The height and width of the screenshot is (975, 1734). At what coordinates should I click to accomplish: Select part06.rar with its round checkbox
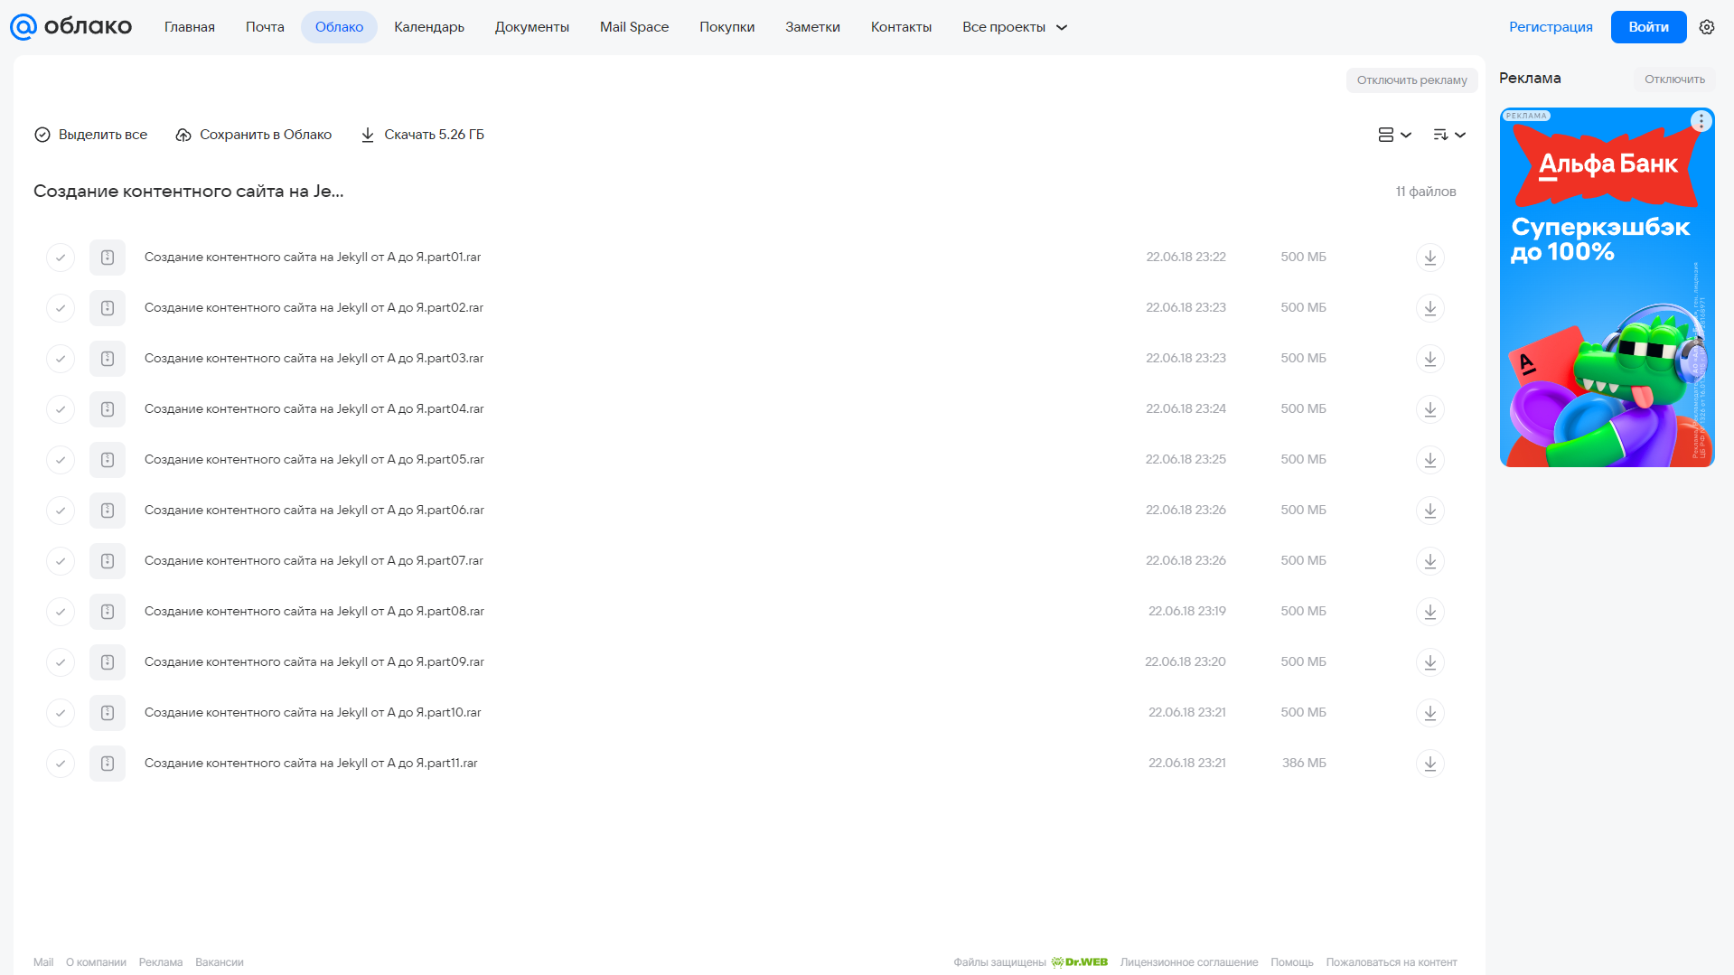[x=61, y=511]
